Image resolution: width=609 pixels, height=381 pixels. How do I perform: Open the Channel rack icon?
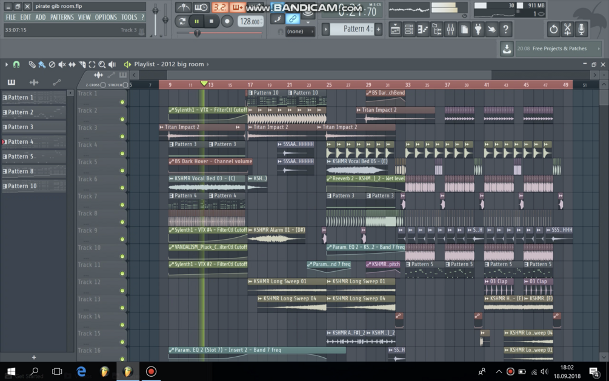click(x=408, y=29)
